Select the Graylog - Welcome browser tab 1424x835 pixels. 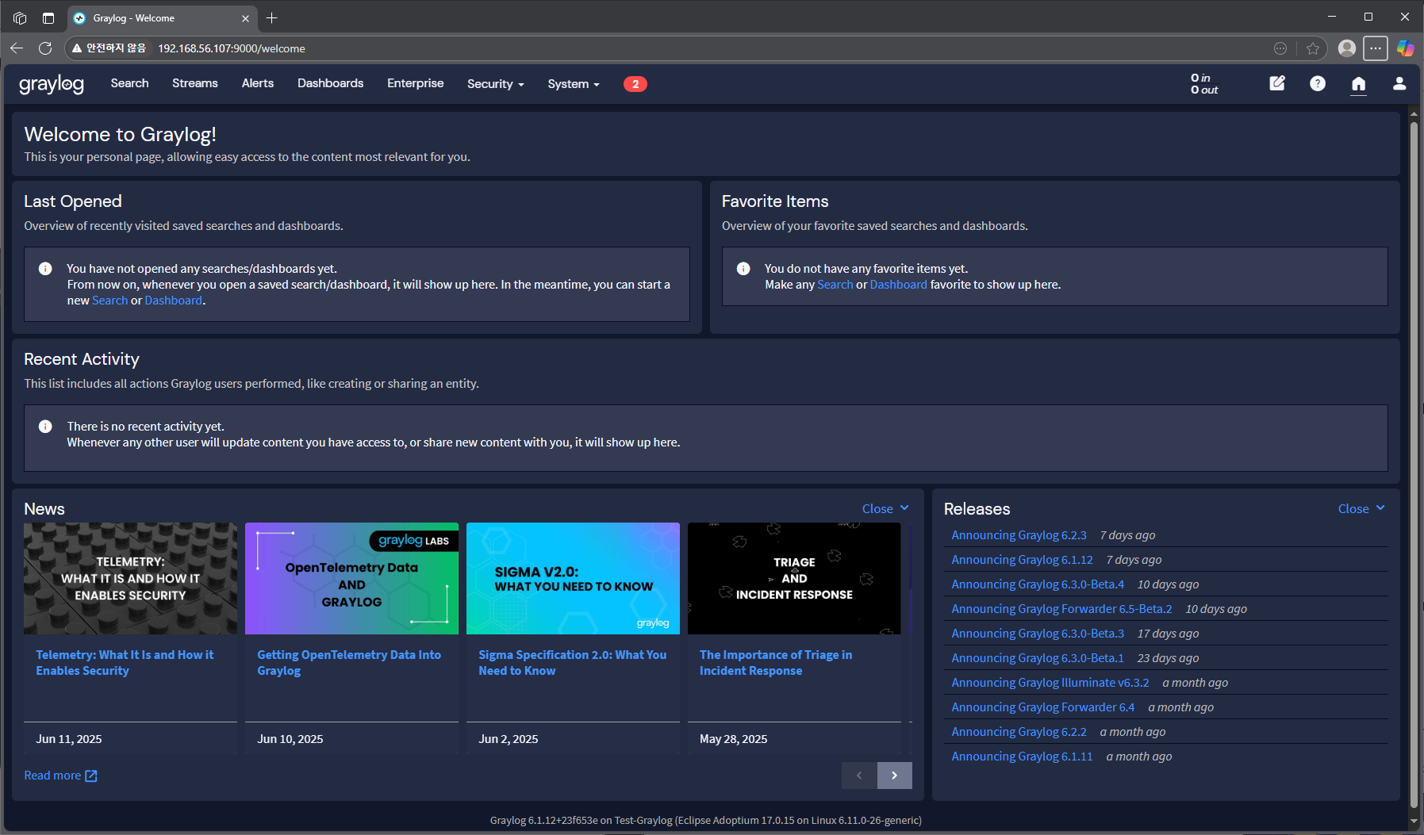(x=163, y=18)
